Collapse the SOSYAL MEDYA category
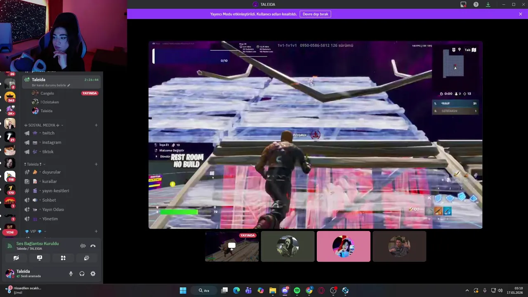Viewport: 528px width, 297px height. point(44,125)
